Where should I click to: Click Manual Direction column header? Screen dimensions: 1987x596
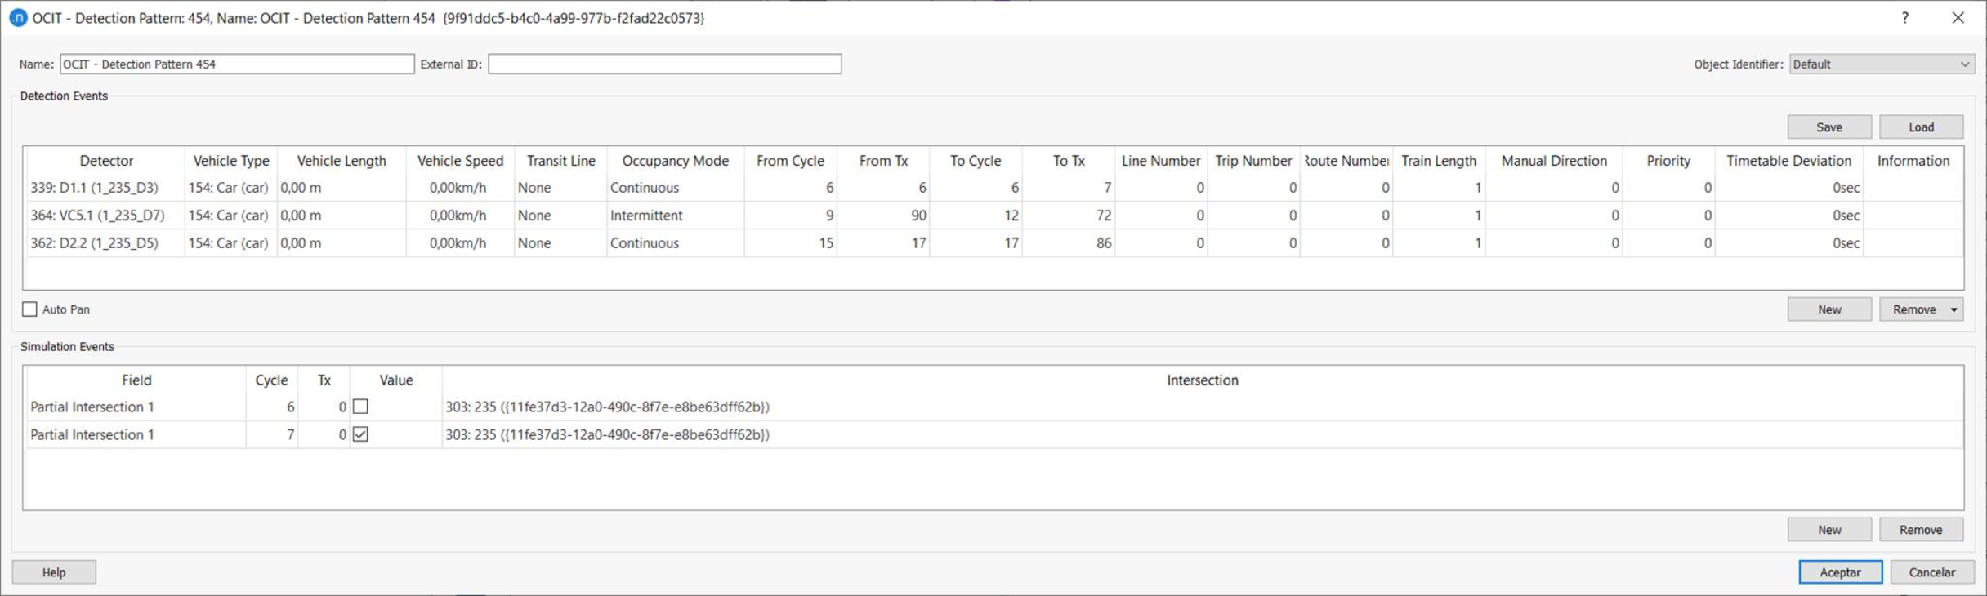(1554, 161)
